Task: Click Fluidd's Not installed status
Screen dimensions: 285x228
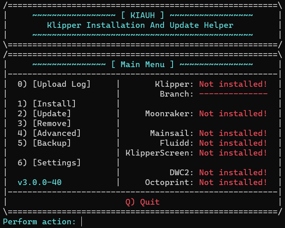Action: pyautogui.click(x=233, y=143)
